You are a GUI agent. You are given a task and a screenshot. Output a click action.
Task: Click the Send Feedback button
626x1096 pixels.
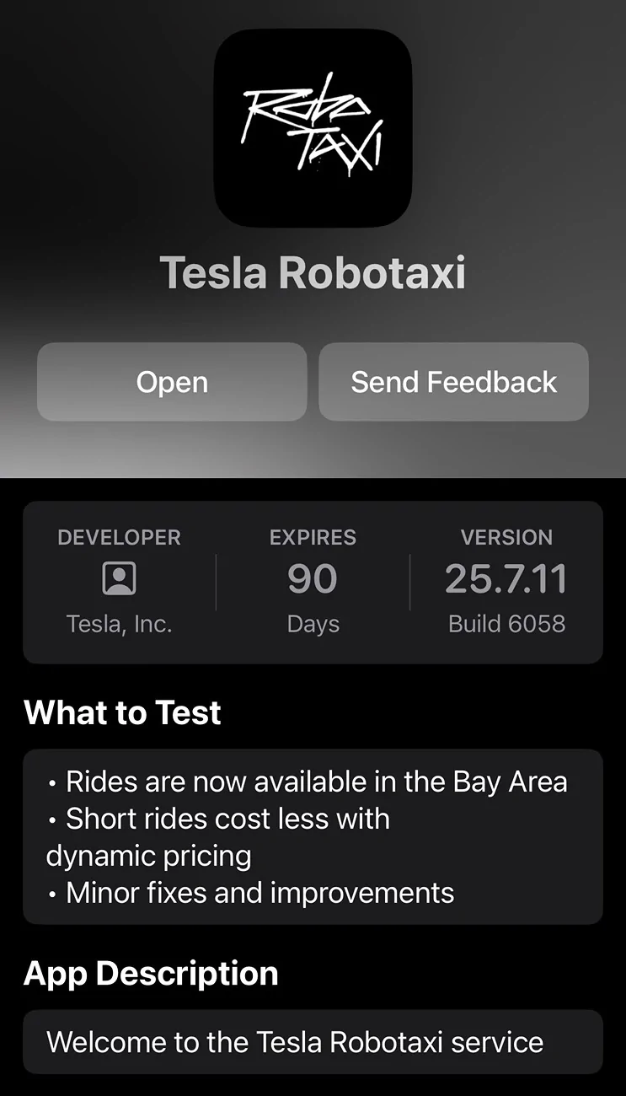tap(452, 381)
